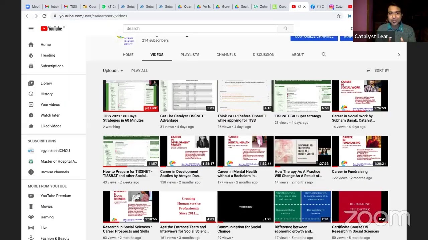The image size is (428, 240).
Task: Close the active YouTube browser tab
Action: [x=304, y=7]
